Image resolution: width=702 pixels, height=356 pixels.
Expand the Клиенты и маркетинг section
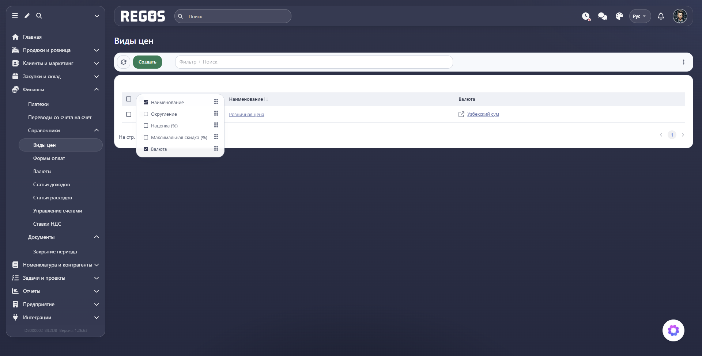56,63
